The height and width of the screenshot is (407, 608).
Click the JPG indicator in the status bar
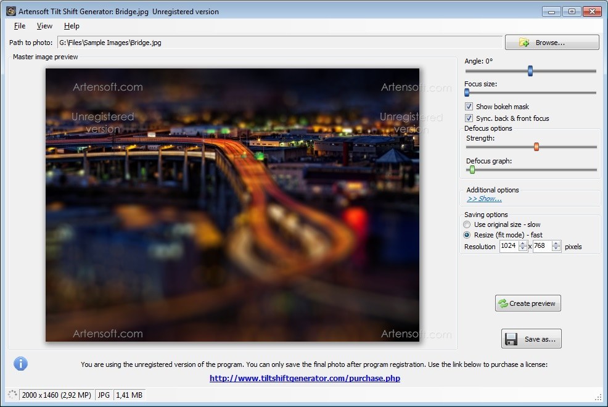point(103,395)
